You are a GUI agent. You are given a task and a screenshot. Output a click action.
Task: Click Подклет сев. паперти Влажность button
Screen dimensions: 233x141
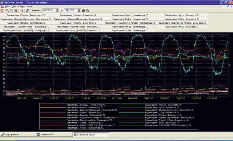point(182,23)
